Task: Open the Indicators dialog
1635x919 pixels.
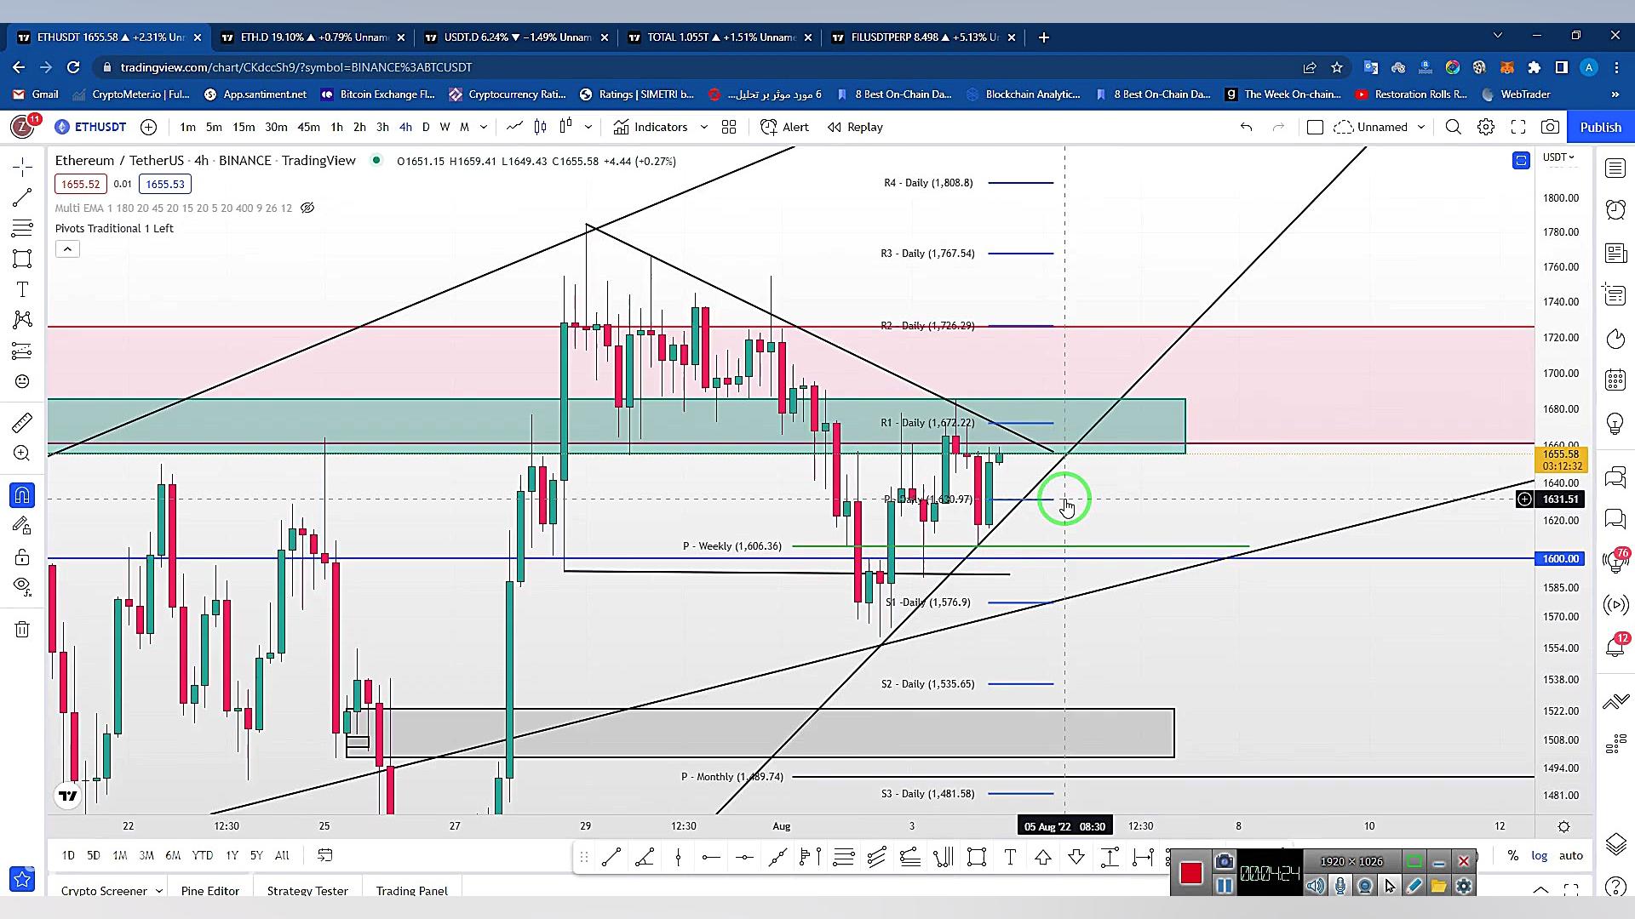Action: [x=651, y=127]
